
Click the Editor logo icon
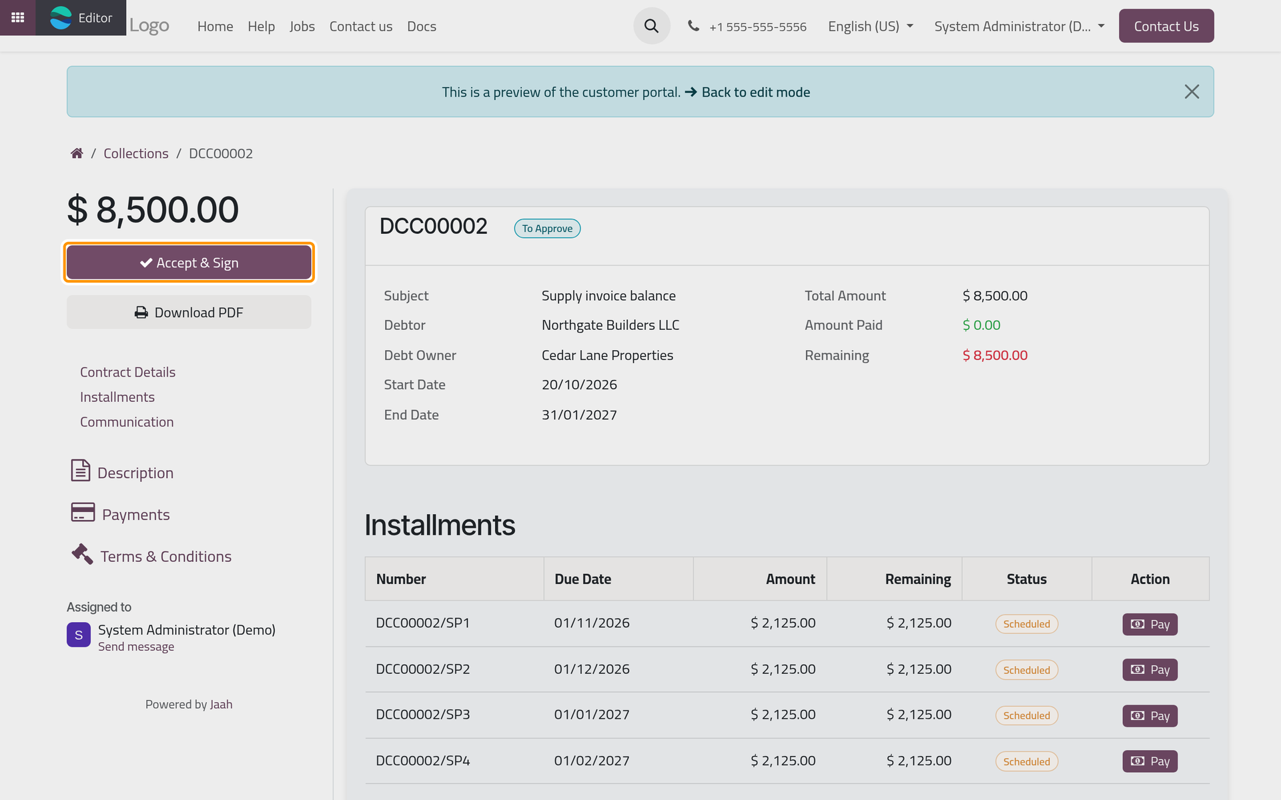pyautogui.click(x=61, y=18)
